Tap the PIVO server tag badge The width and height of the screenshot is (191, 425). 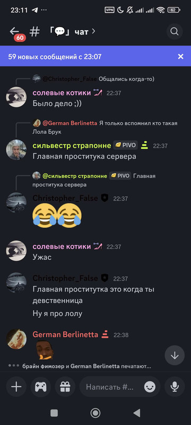tap(125, 146)
